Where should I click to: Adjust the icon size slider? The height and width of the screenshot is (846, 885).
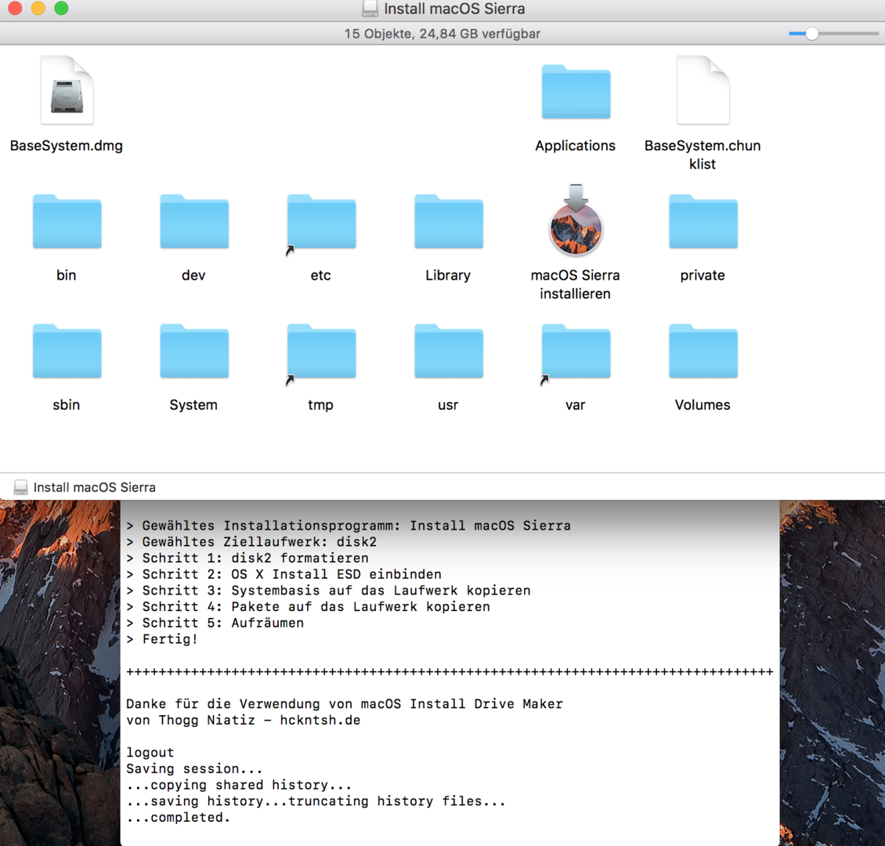(812, 34)
